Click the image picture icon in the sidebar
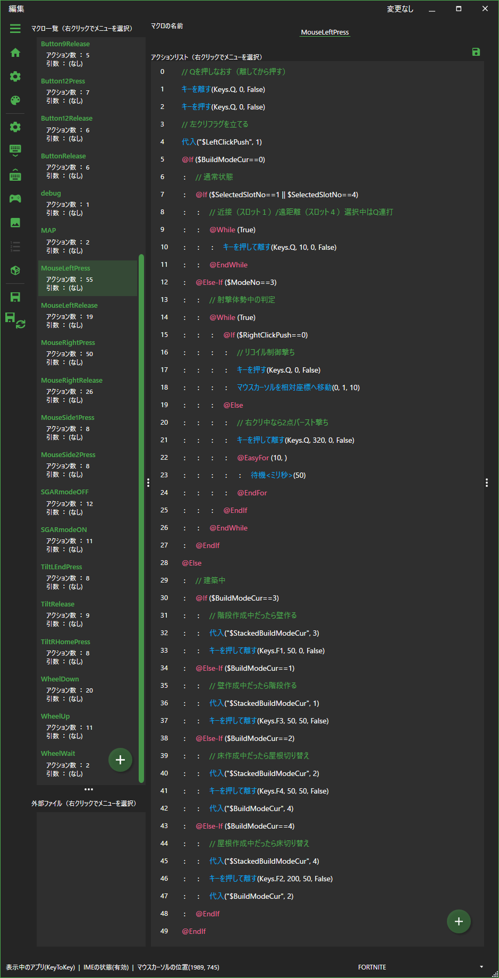This screenshot has height=978, width=499. [15, 223]
